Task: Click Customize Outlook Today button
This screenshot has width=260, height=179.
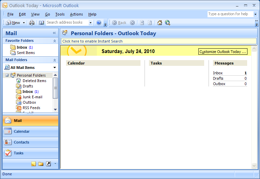Action: point(223,52)
